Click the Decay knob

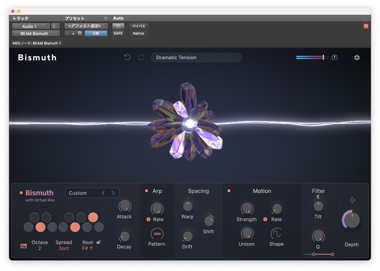pyautogui.click(x=125, y=236)
